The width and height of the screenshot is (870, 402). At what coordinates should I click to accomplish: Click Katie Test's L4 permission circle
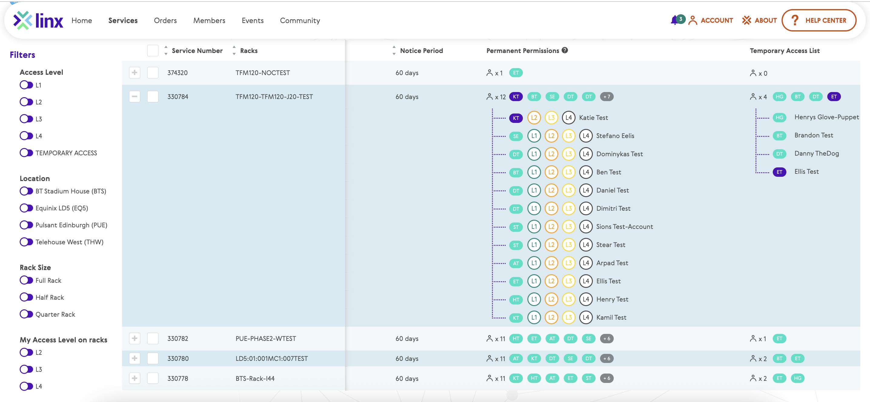click(x=568, y=117)
